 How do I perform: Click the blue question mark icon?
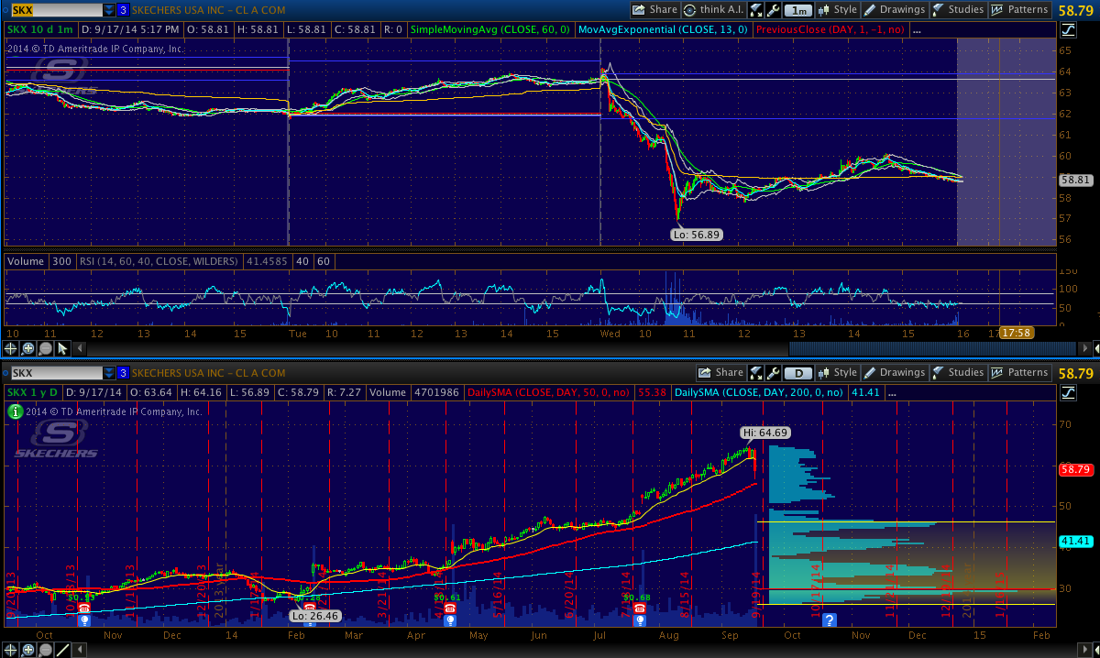829,620
